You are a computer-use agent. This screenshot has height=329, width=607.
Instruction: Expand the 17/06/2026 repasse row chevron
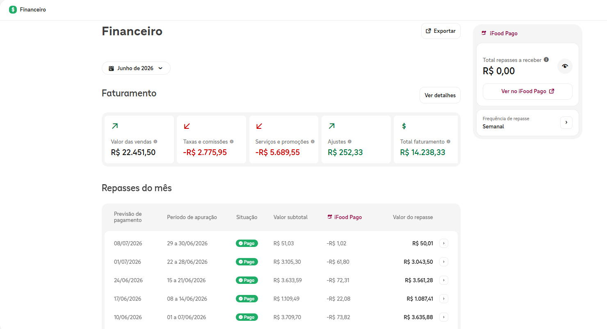pyautogui.click(x=444, y=299)
